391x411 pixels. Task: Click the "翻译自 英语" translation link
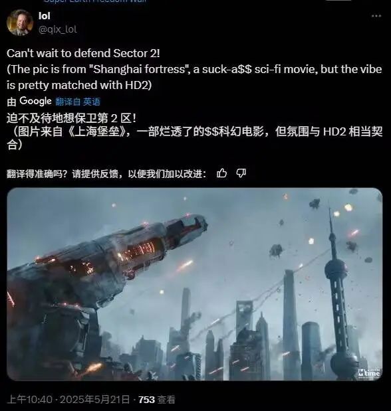point(78,102)
